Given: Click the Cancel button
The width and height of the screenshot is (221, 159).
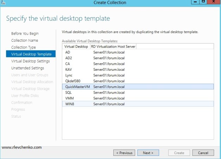Looking at the screenshot, I should point(203,153).
